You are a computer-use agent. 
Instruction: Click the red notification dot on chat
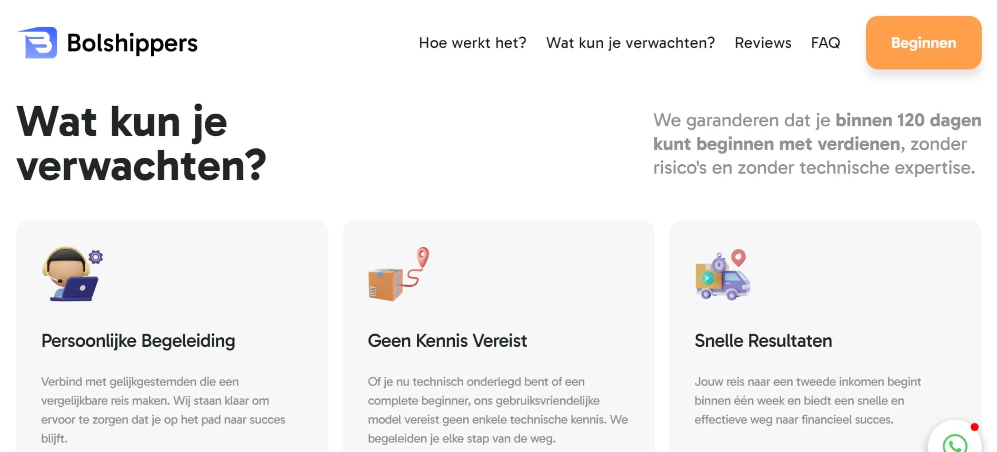974,427
